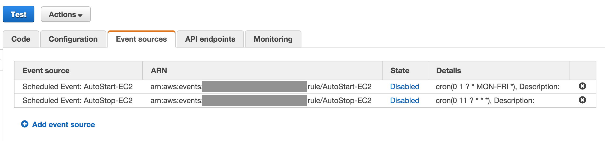Click the ARN of AutoStop-EC2 rule

click(261, 100)
